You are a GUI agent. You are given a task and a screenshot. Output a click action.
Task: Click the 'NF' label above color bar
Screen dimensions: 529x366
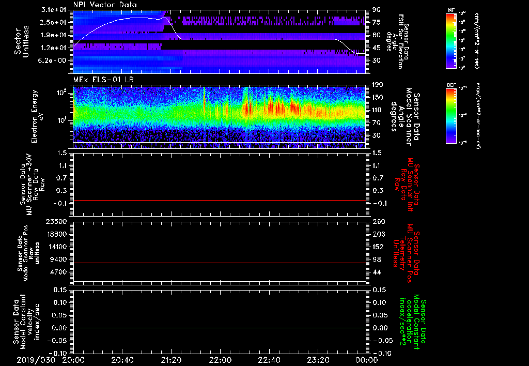coord(451,10)
